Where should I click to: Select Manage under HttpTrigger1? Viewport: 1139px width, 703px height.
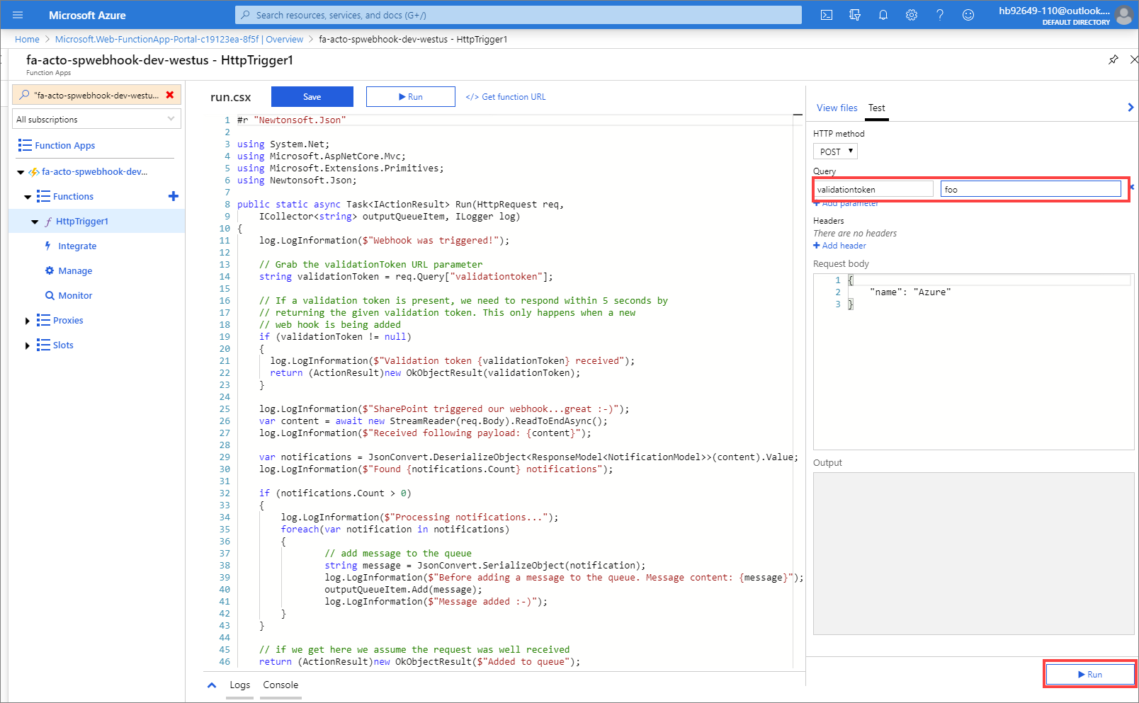[75, 270]
